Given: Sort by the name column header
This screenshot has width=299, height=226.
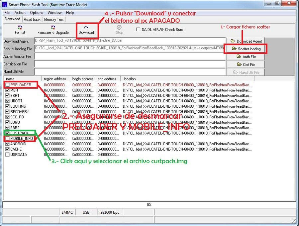Looking at the screenshot, I should pyautogui.click(x=23, y=79).
